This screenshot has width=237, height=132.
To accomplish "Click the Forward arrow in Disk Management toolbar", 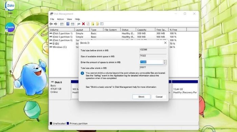I will [x=56, y=24].
